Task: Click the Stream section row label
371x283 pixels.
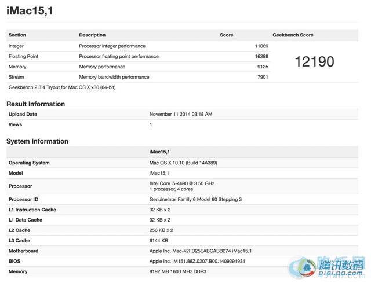Action: coord(16,77)
